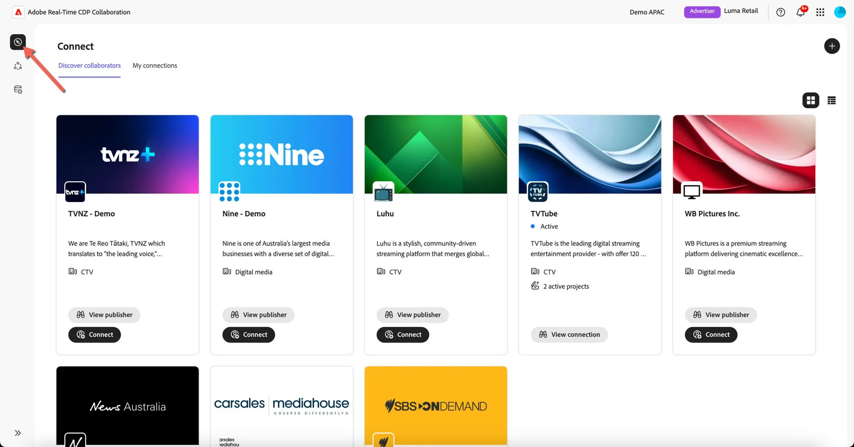View publisher for WB Pictures Inc.
The width and height of the screenshot is (854, 447).
click(721, 315)
